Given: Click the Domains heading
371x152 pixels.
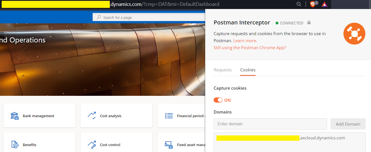Looking at the screenshot, I should [x=223, y=112].
